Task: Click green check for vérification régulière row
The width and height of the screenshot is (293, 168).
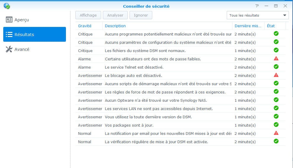Action: tap(276, 141)
